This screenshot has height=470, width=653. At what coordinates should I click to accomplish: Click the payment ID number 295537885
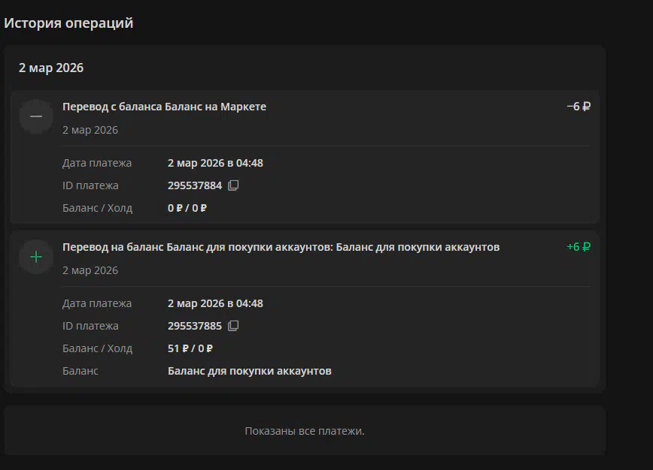pyautogui.click(x=194, y=326)
